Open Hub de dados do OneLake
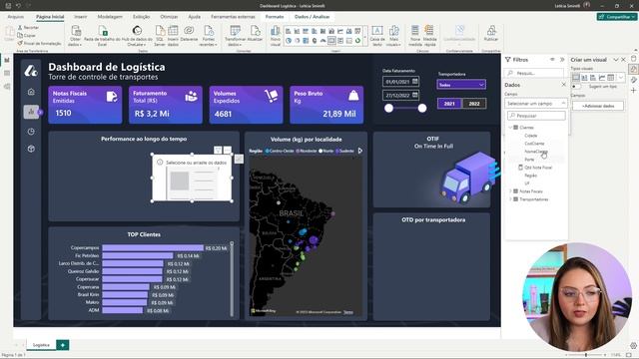The height and width of the screenshot is (359, 639). pos(137,36)
